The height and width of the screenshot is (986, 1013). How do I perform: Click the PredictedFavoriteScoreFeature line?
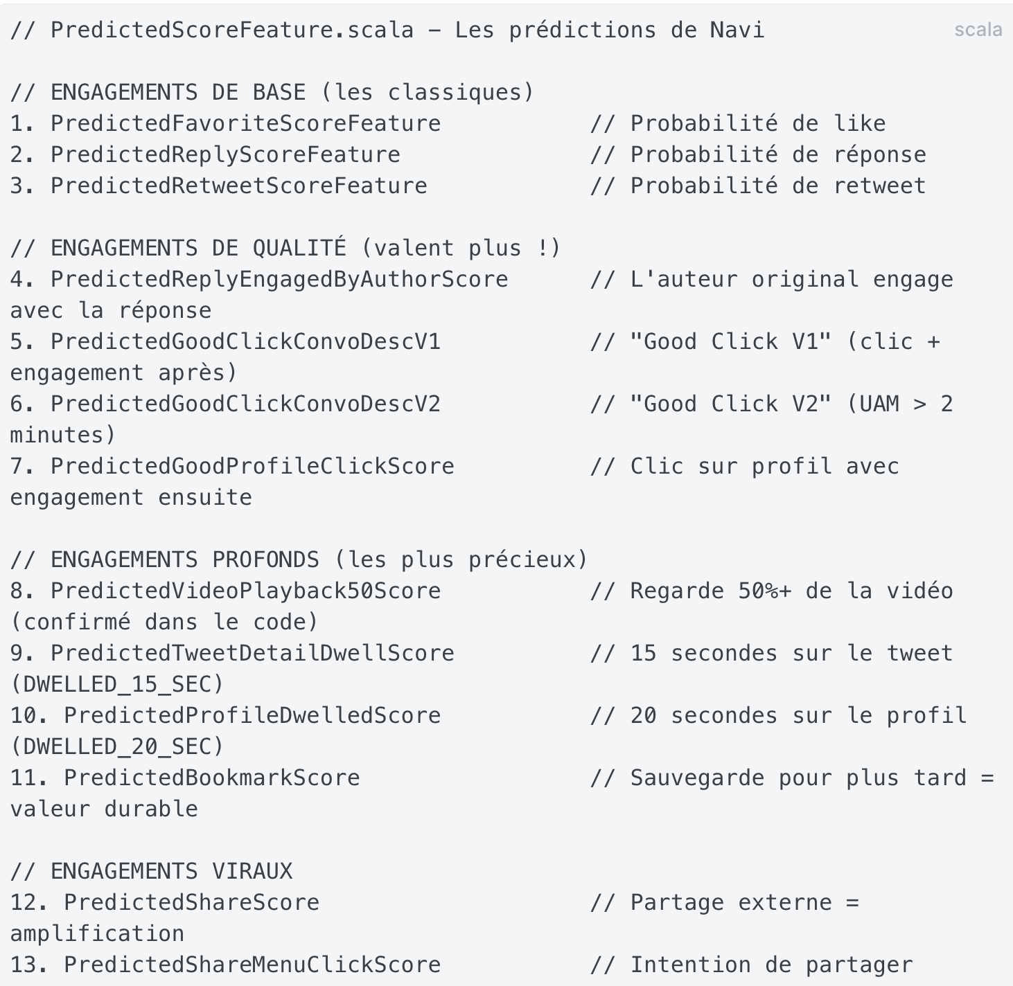(448, 123)
